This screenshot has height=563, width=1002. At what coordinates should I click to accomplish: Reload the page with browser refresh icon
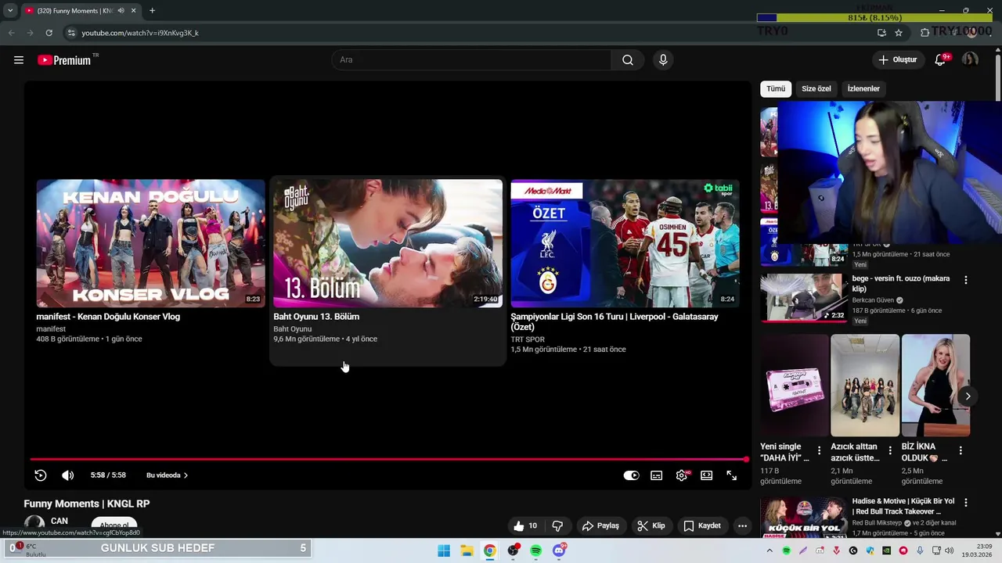point(49,33)
